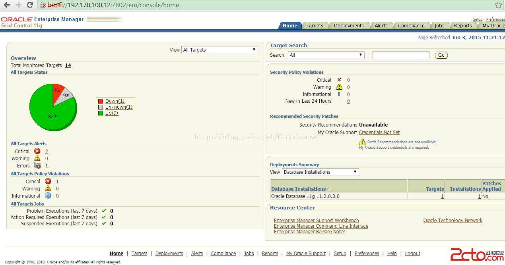Screen dimensions: 505x265
Task: Switch to the Targets tab
Action: [315, 25]
